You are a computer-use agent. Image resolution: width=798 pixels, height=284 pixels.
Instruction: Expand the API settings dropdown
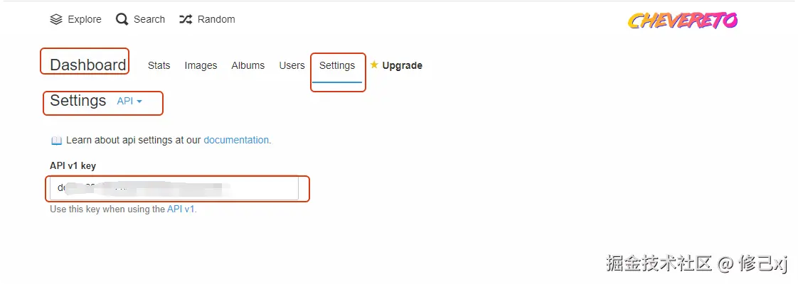point(129,102)
